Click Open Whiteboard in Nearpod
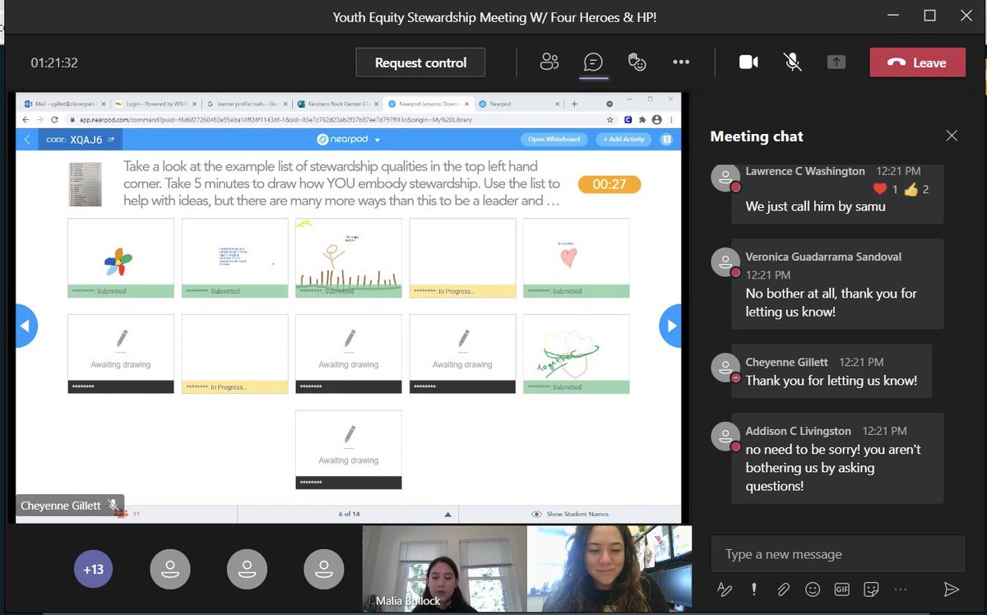The width and height of the screenshot is (987, 615). (554, 139)
